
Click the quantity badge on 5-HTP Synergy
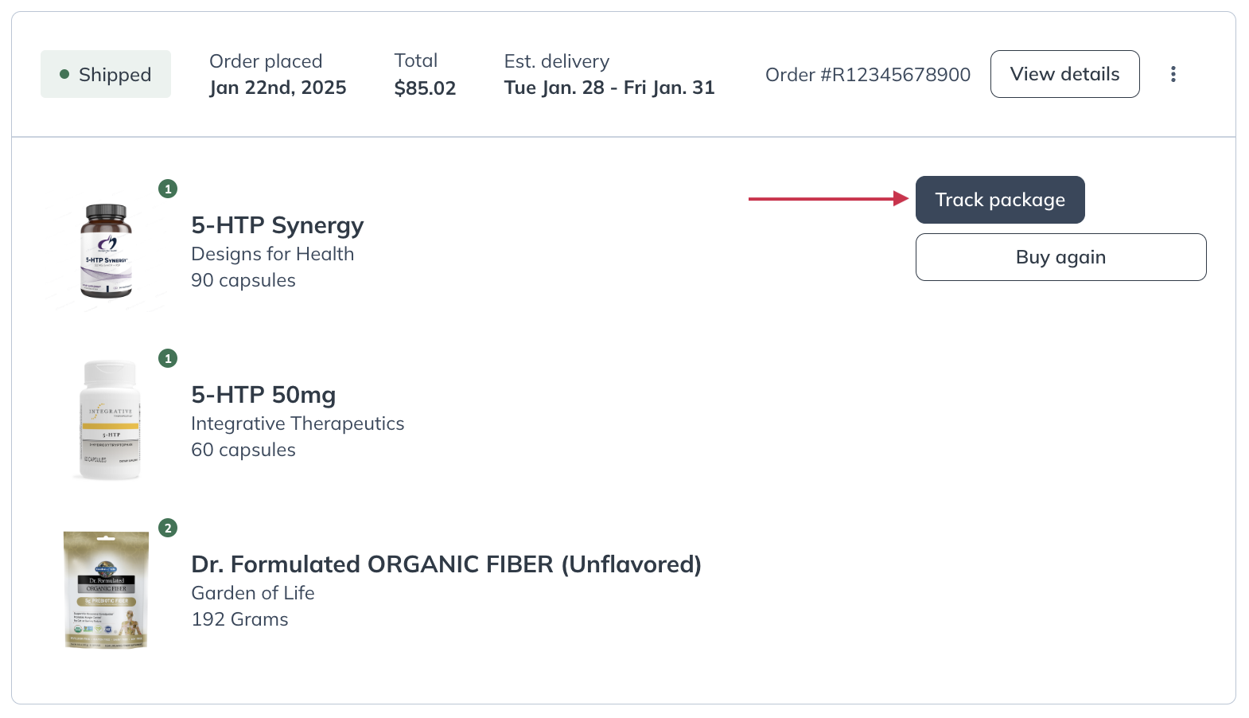(x=168, y=189)
